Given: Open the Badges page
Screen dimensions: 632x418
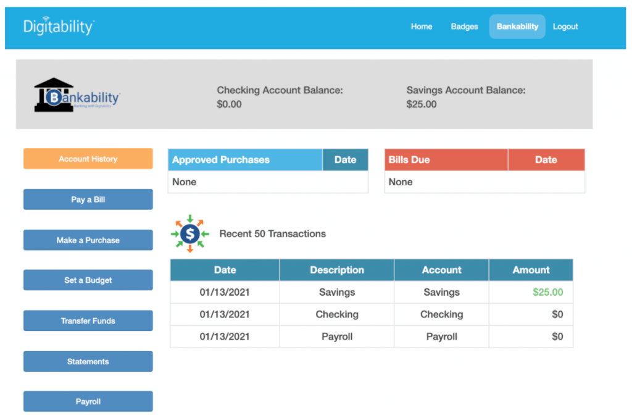Looking at the screenshot, I should [x=464, y=27].
